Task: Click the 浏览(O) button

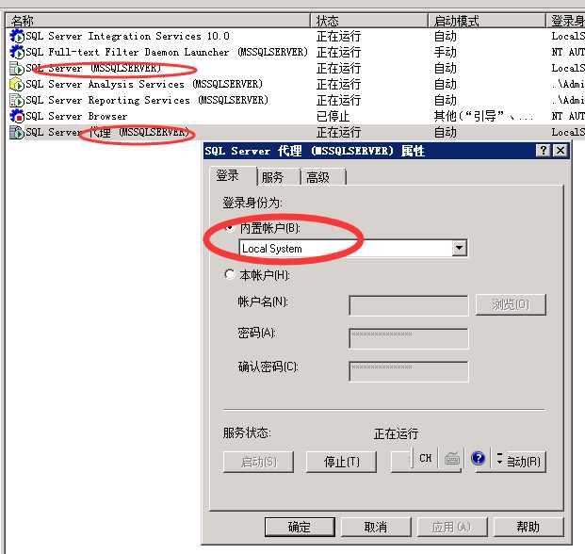Action: [511, 304]
